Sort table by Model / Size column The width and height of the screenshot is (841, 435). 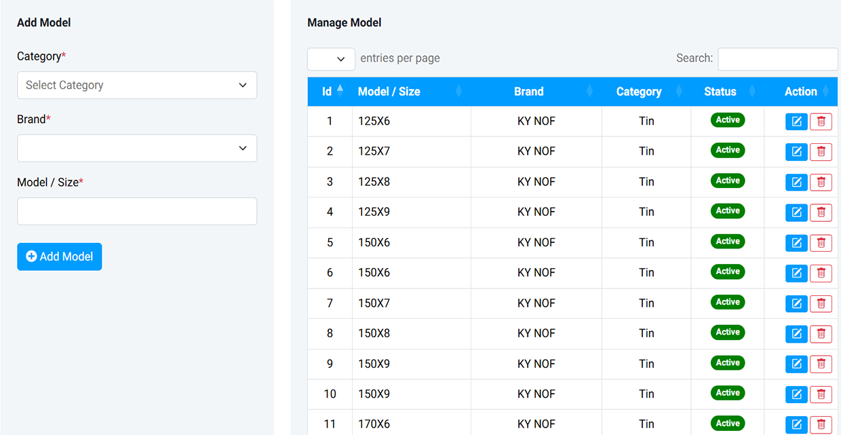[411, 92]
